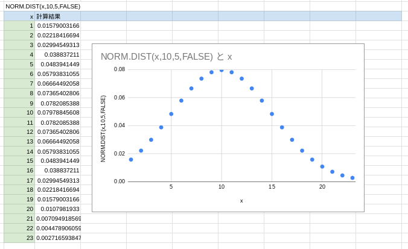Click the chart data point at x=20

click(x=322, y=166)
